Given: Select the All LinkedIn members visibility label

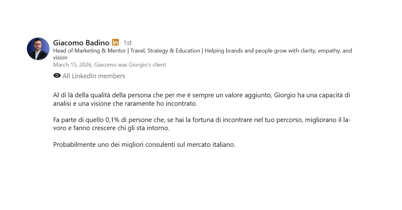Looking at the screenshot, I should pos(94,76).
